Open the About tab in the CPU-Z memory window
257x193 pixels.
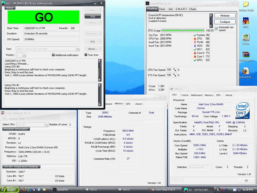[x=138, y=104]
